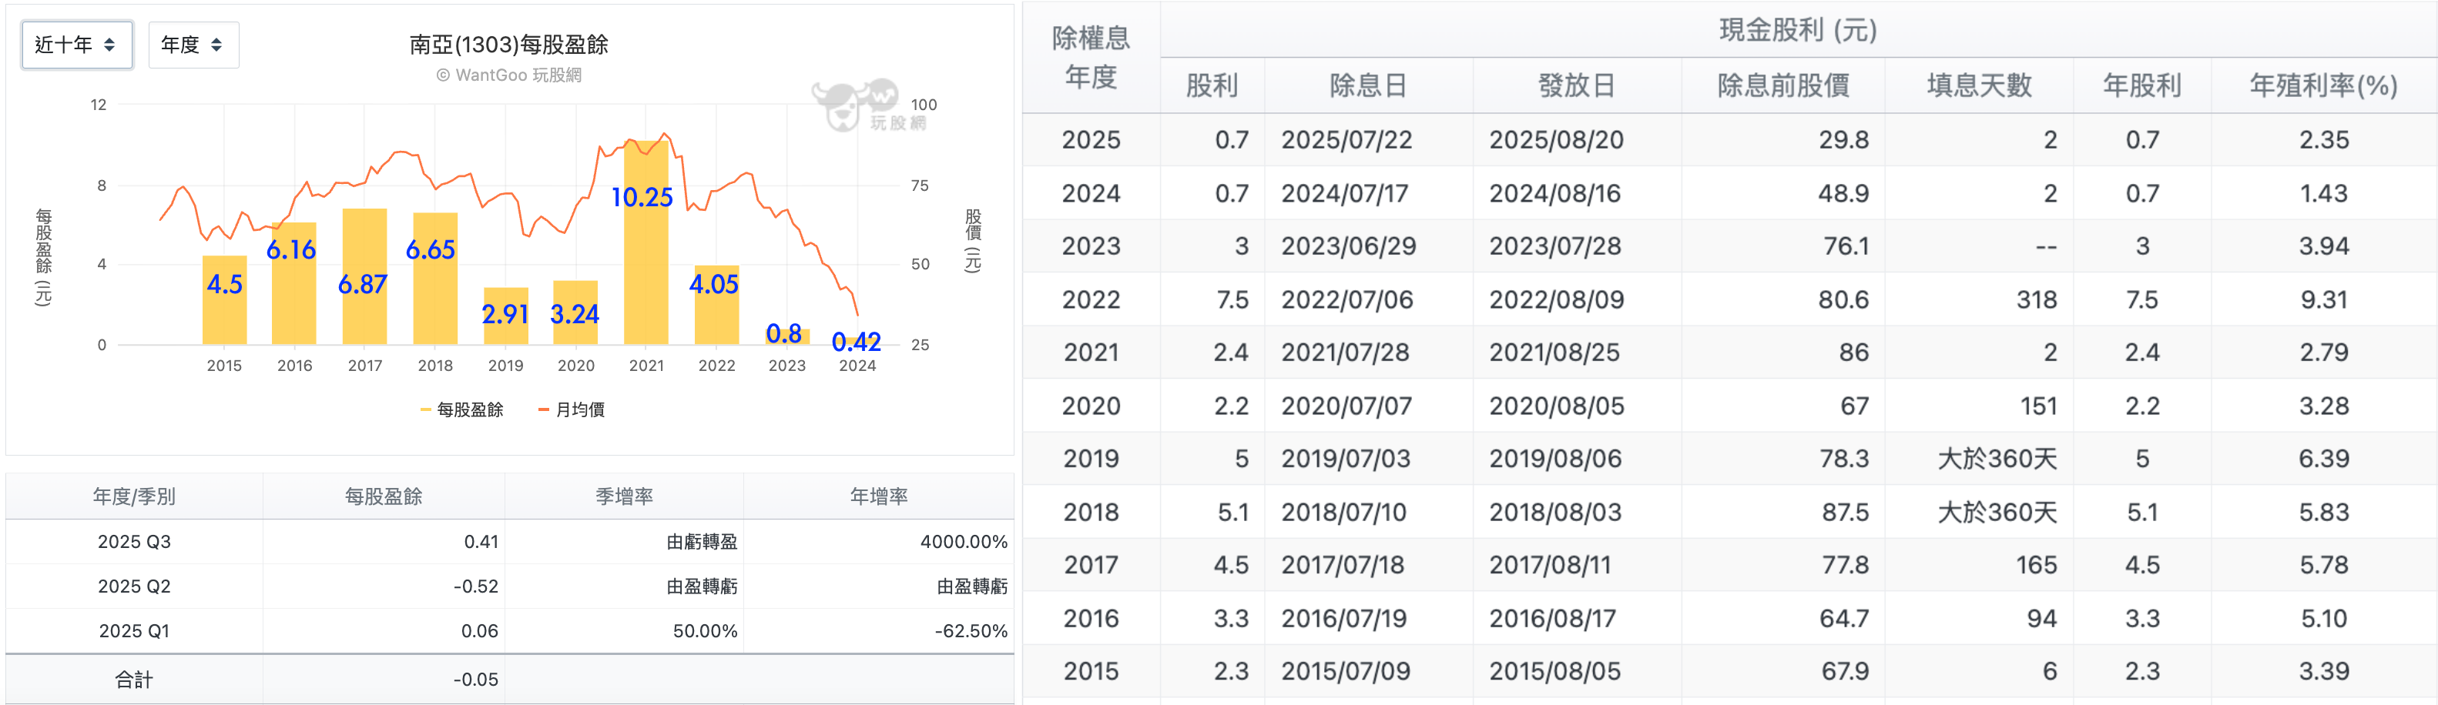Click the -0.52 EPS value
The image size is (2438, 705).
tap(476, 586)
